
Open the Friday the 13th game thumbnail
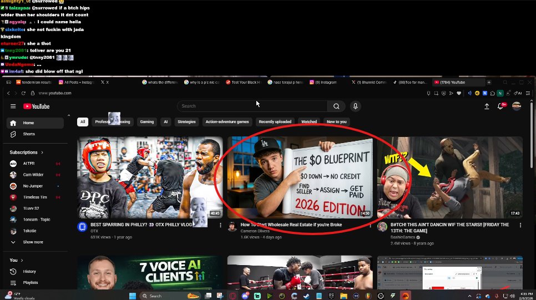coord(450,177)
